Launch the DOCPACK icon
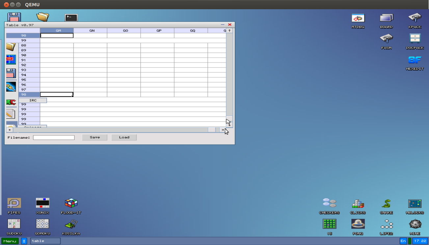The width and height of the screenshot is (429, 245). pyautogui.click(x=415, y=39)
